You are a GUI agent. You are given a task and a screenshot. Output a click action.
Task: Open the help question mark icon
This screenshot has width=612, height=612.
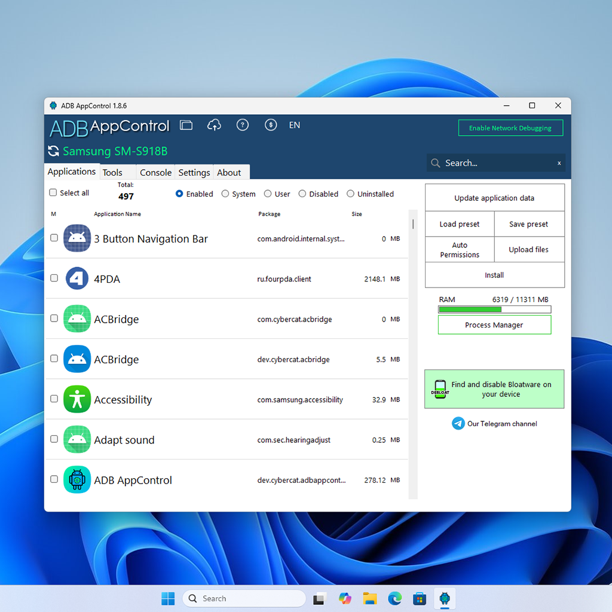[243, 125]
